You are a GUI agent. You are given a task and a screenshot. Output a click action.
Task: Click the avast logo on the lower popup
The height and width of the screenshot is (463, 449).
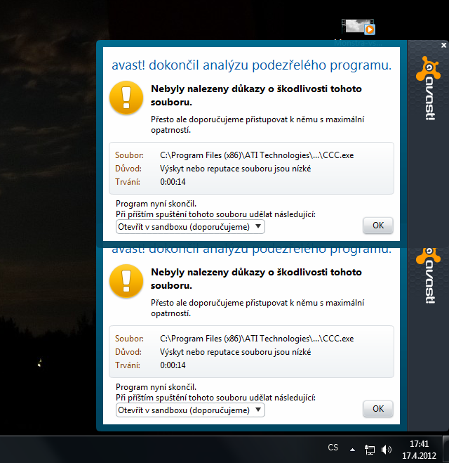(428, 275)
